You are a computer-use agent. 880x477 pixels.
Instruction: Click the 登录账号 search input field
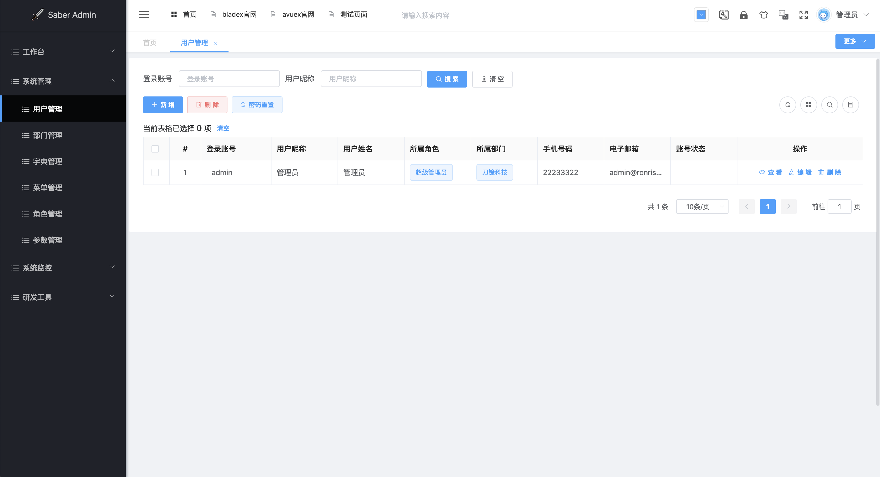pos(229,79)
